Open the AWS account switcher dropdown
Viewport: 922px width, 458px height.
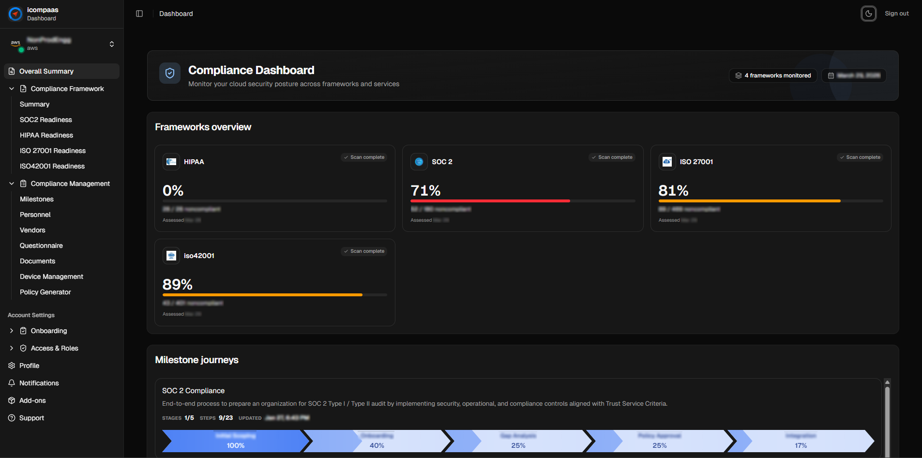pos(112,44)
